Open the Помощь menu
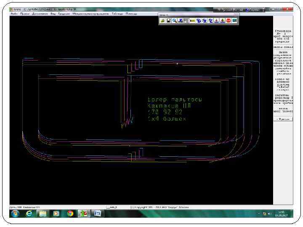 [x=131, y=14]
